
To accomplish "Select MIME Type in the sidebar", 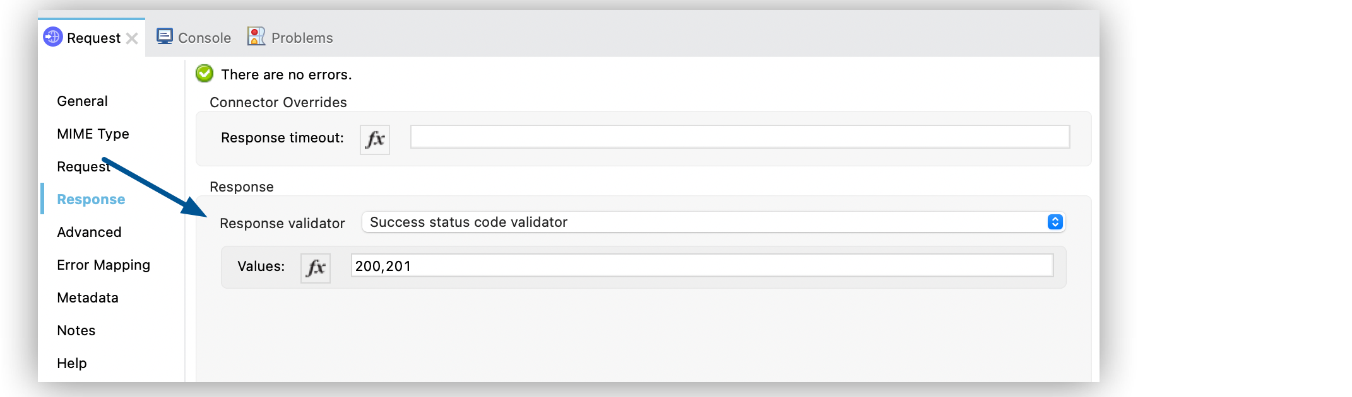I will [93, 134].
